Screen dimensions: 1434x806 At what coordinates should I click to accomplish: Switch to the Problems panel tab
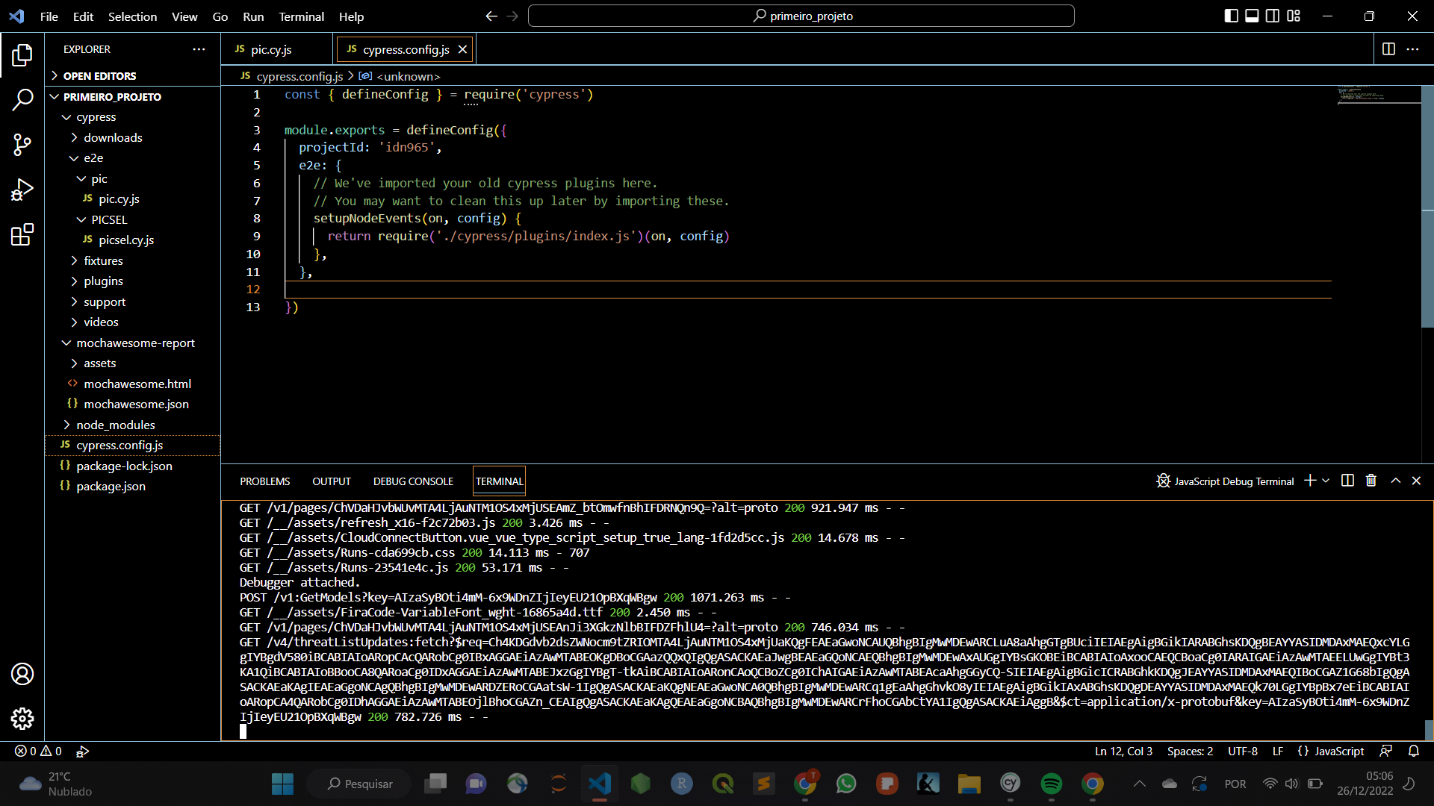pos(264,481)
